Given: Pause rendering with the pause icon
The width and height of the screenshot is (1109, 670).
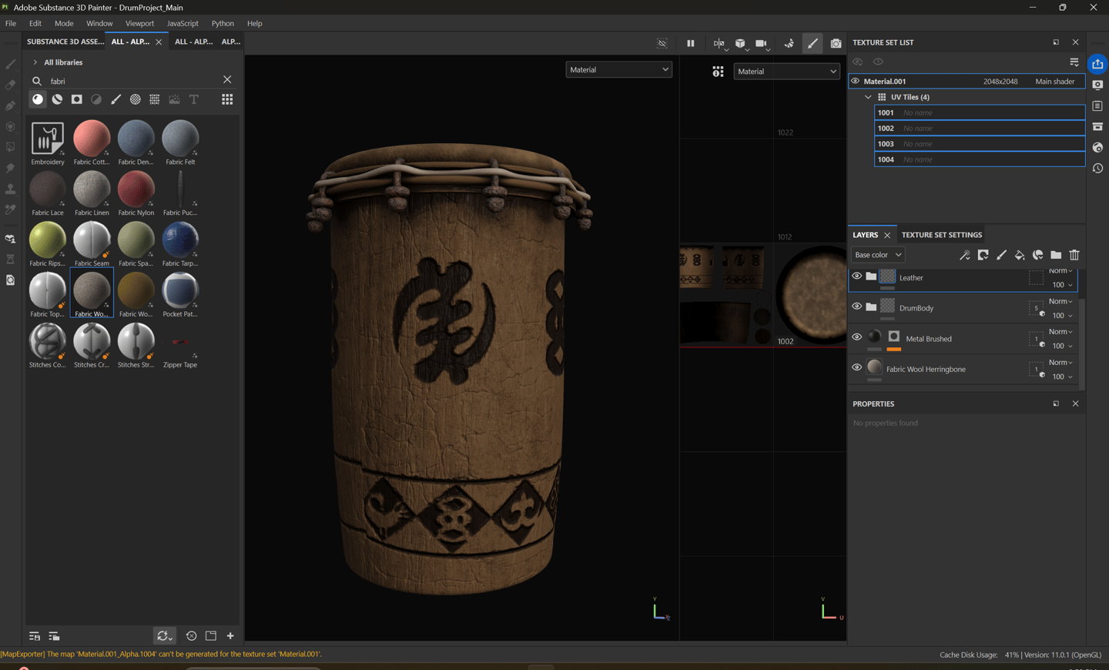Looking at the screenshot, I should click(690, 44).
